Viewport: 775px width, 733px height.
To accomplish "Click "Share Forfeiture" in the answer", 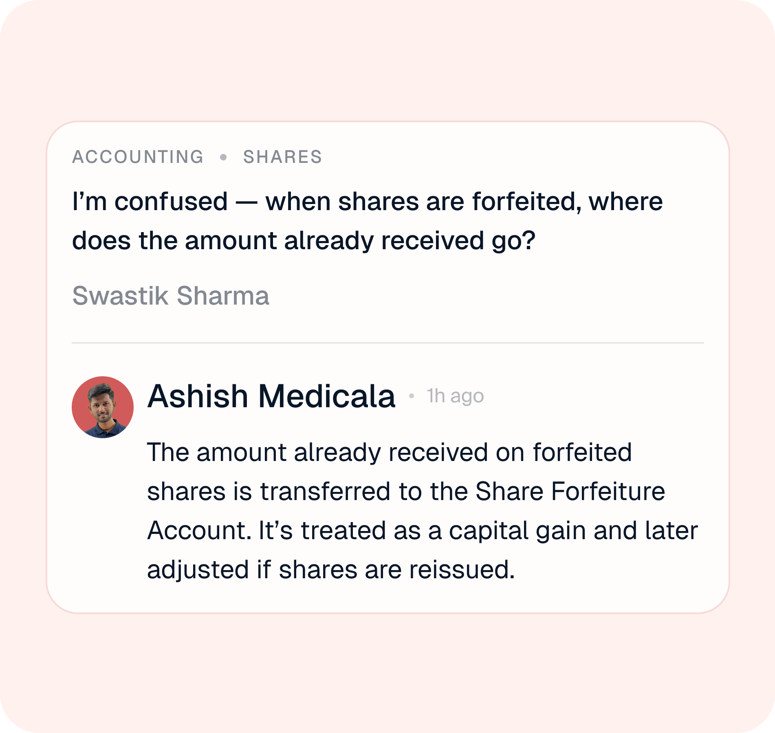I will [x=570, y=492].
